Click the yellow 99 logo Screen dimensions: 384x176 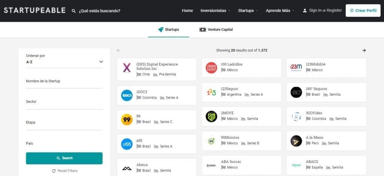tap(127, 119)
